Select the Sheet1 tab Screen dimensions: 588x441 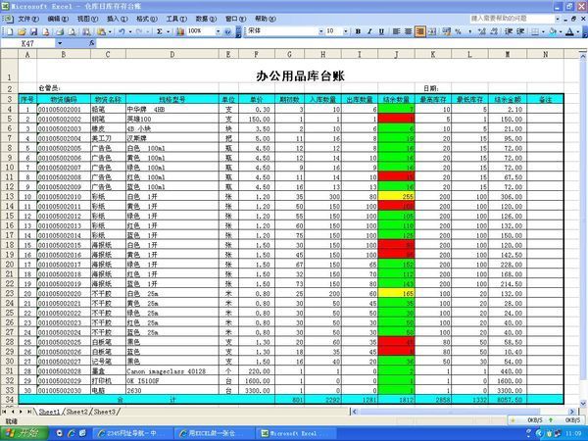tap(50, 412)
